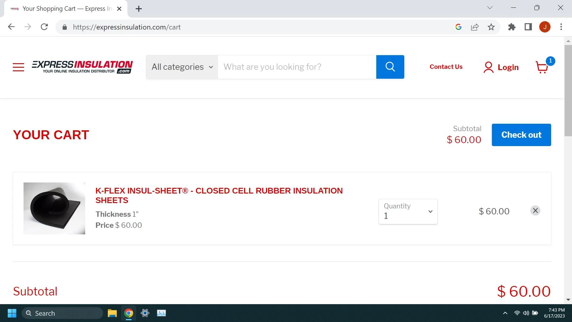Screen dimensions: 572x322
Task: View site security lock info
Action: tap(65, 27)
